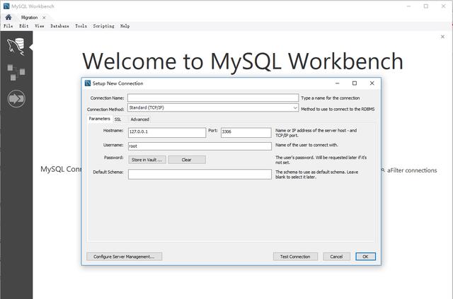The image size is (453, 299).
Task: Click the Connection Name input field
Action: pyautogui.click(x=213, y=98)
